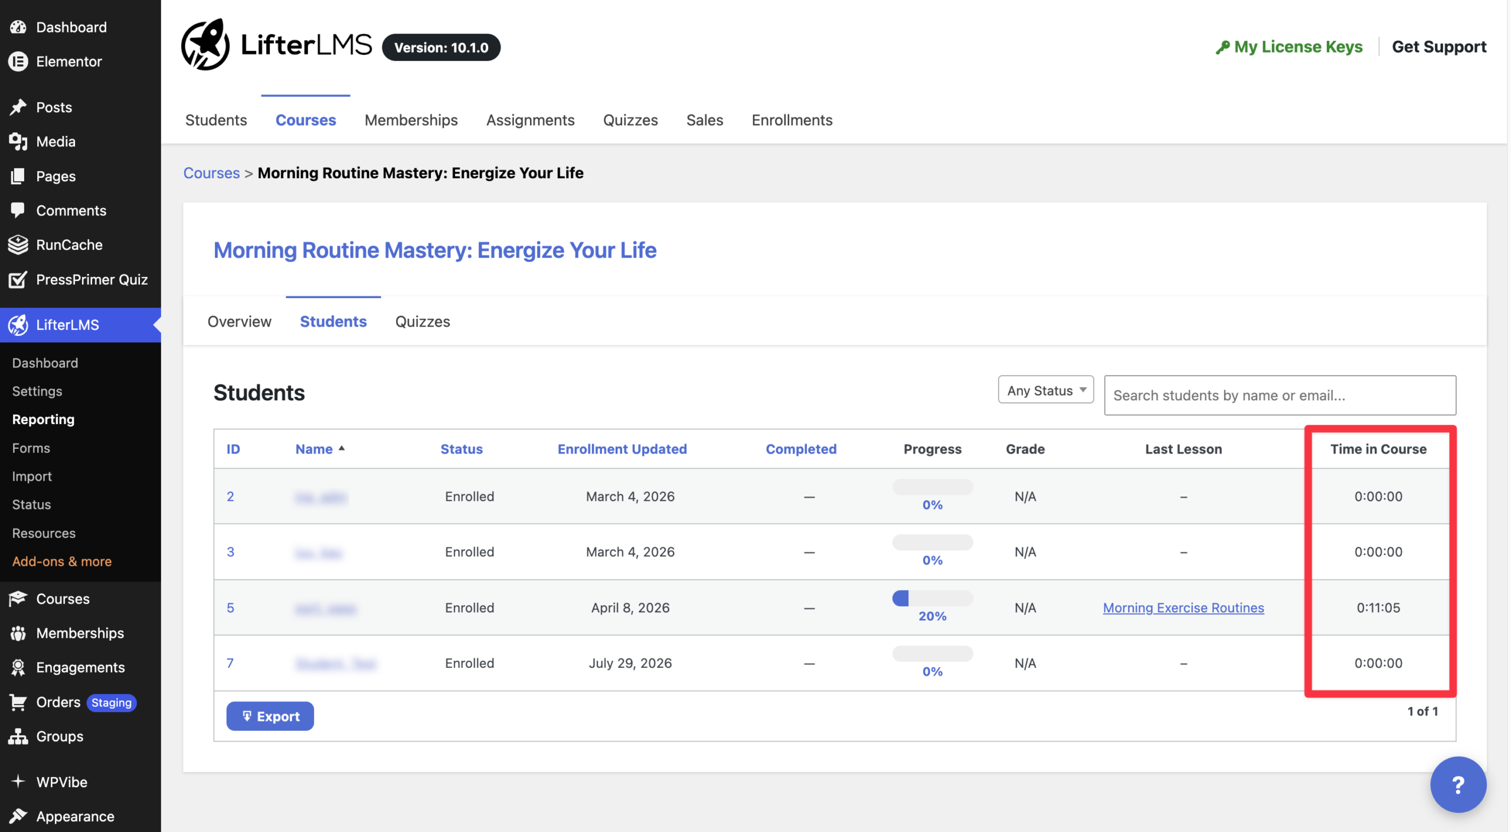Click the 20% progress bar for student 5
The image size is (1511, 832).
(933, 598)
